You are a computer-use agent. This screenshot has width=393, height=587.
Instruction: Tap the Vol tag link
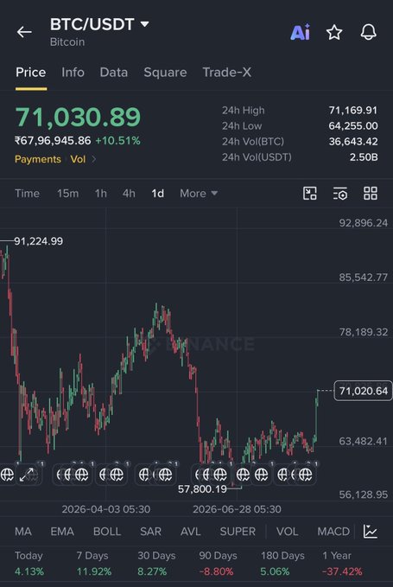click(x=78, y=159)
